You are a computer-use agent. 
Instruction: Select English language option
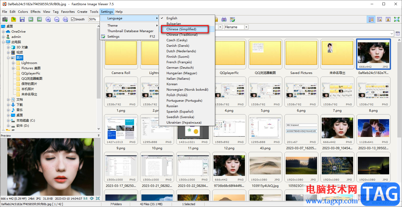click(172, 18)
